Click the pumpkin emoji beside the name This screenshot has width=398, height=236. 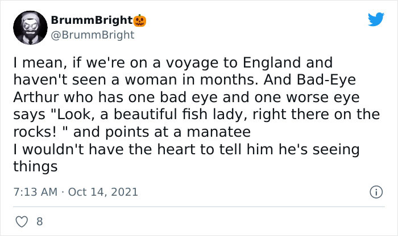pos(140,21)
